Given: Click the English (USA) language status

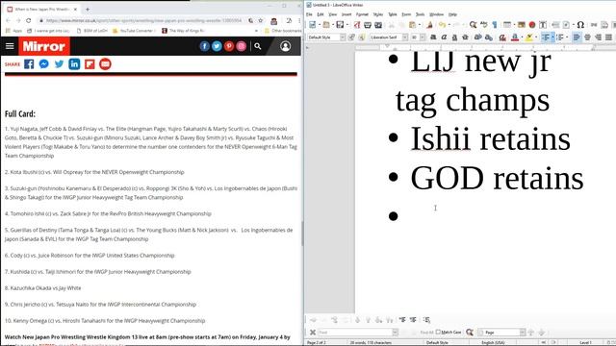Looking at the screenshot, I should coord(493,342).
